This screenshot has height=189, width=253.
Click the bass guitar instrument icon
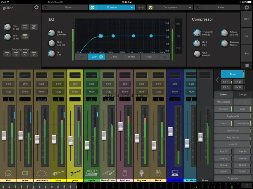pyautogui.click(x=58, y=173)
